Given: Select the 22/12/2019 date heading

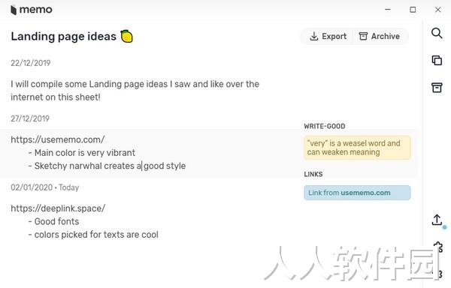Looking at the screenshot, I should [x=31, y=63].
